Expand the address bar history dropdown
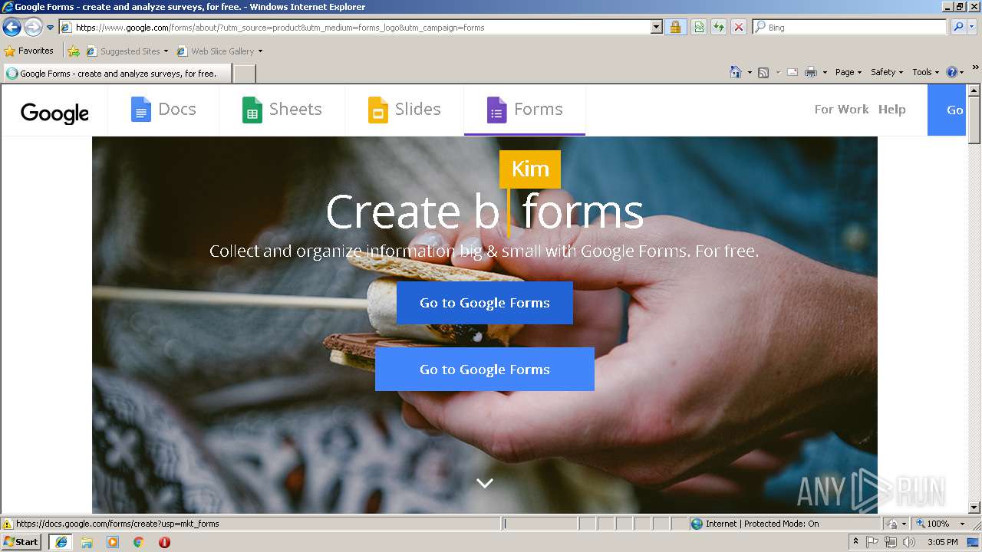This screenshot has height=552, width=982. click(x=657, y=27)
